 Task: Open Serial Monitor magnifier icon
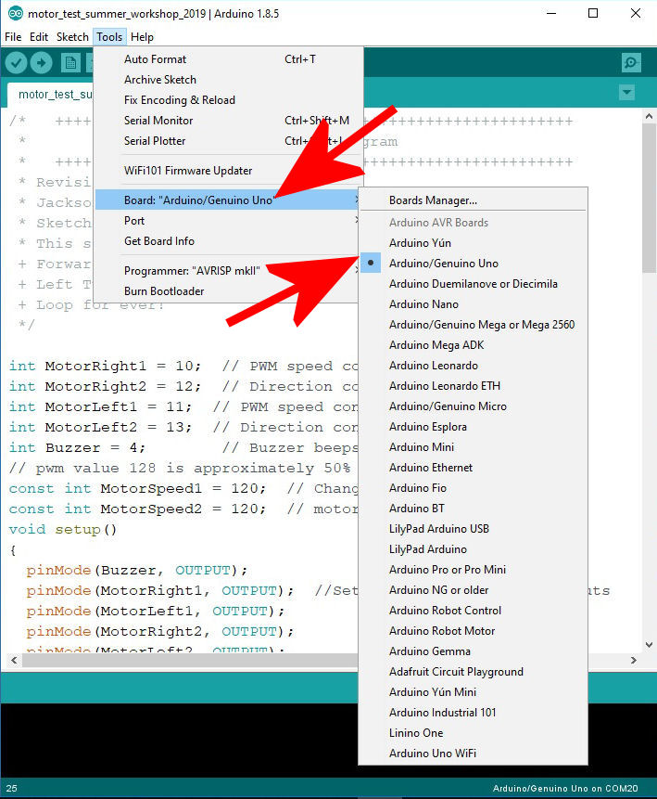(x=631, y=63)
